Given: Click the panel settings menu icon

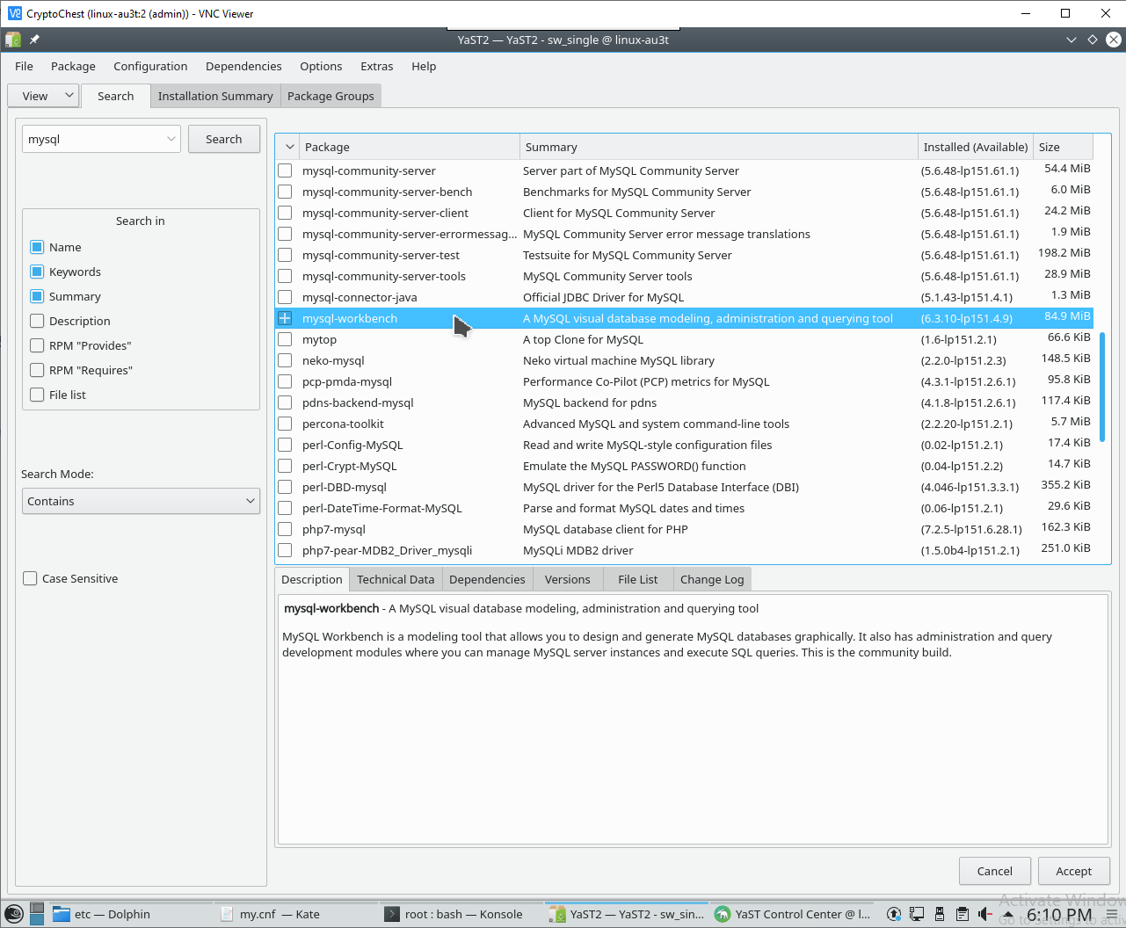Looking at the screenshot, I should [x=1112, y=915].
